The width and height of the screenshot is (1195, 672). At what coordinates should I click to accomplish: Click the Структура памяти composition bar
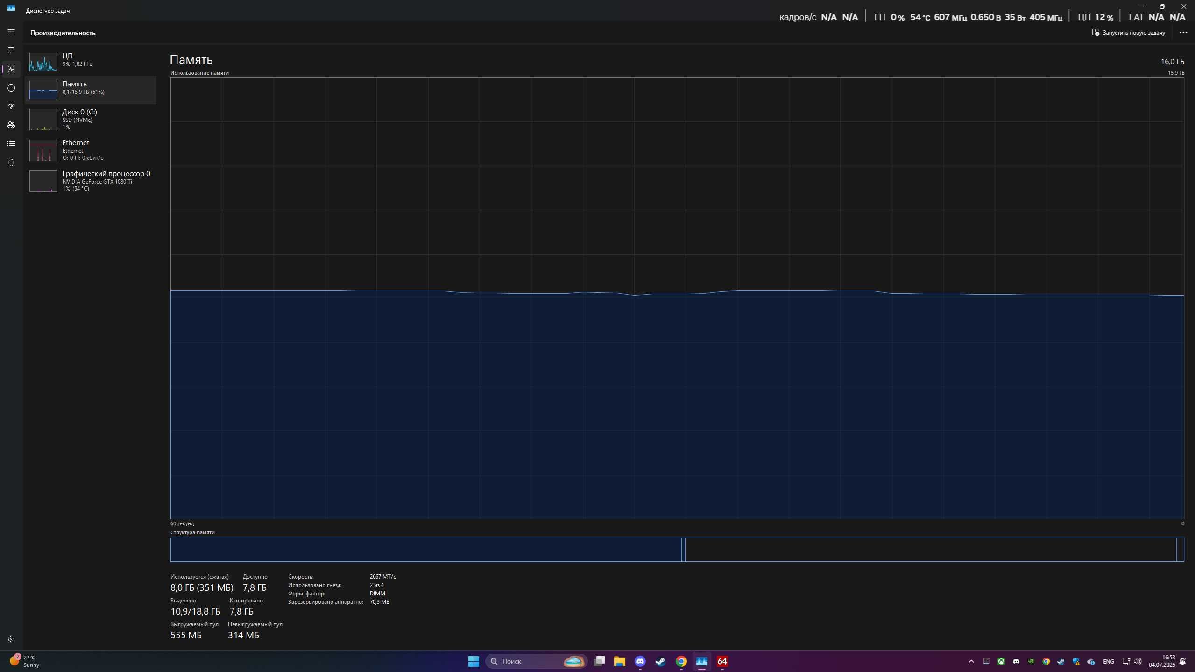tap(677, 549)
